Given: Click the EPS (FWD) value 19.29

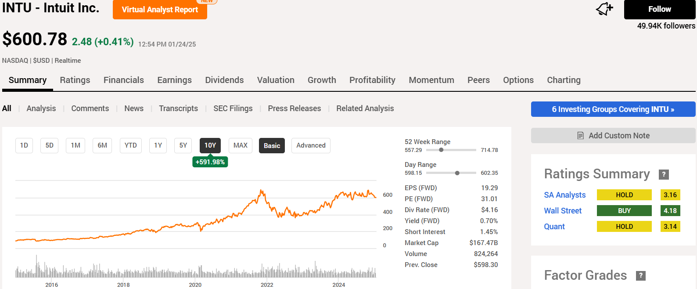Looking at the screenshot, I should point(489,188).
